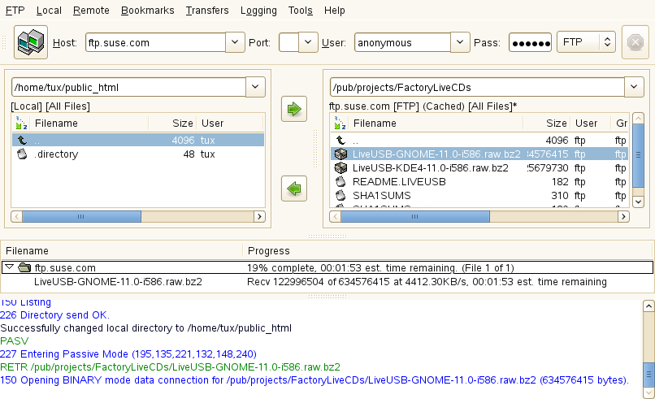
Task: Sort remote files by Size header
Action: pyautogui.click(x=546, y=124)
